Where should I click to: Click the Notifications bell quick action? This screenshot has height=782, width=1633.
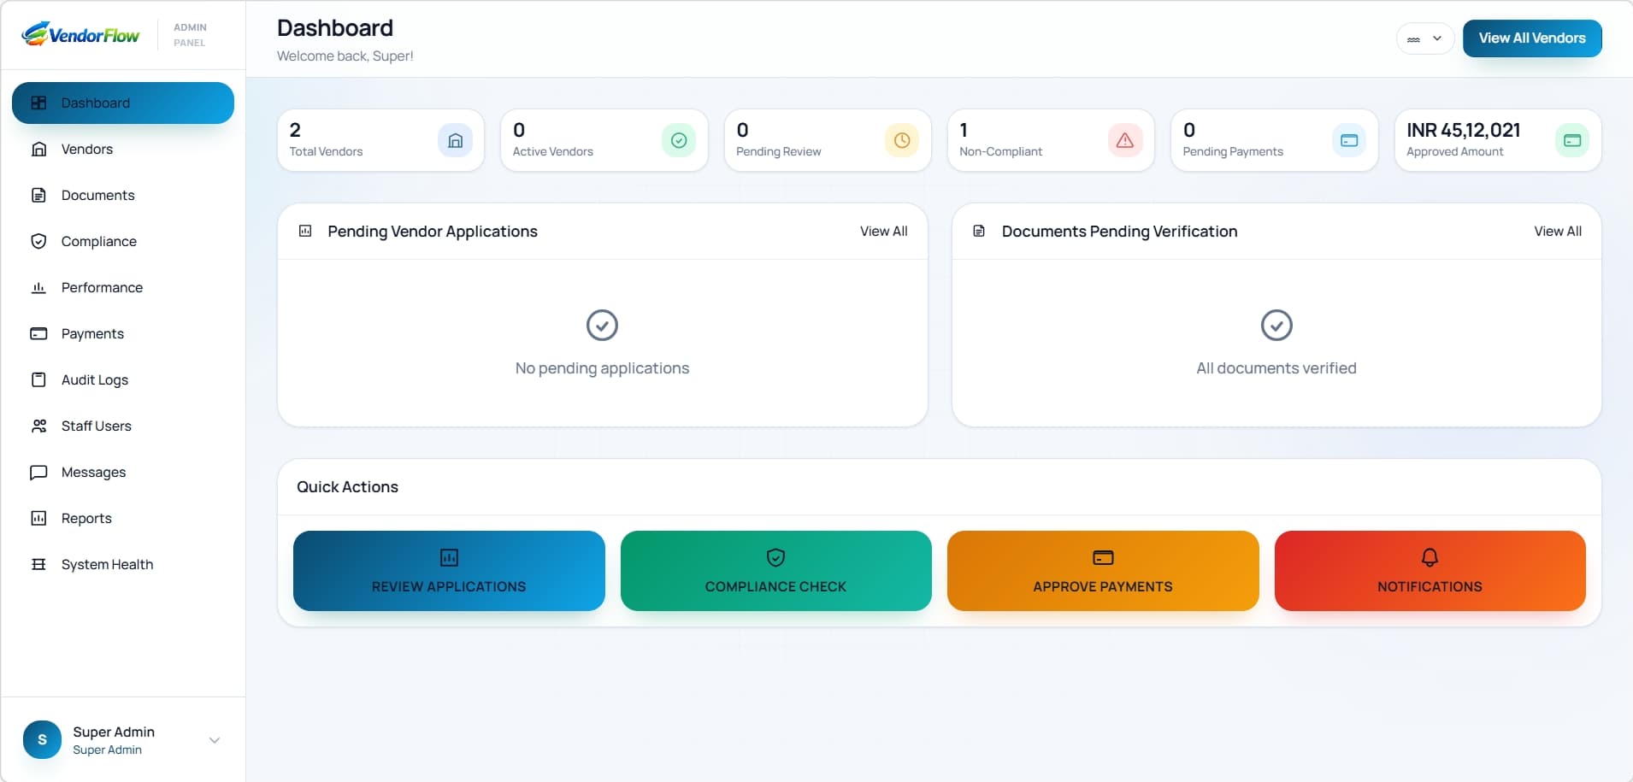(x=1429, y=571)
